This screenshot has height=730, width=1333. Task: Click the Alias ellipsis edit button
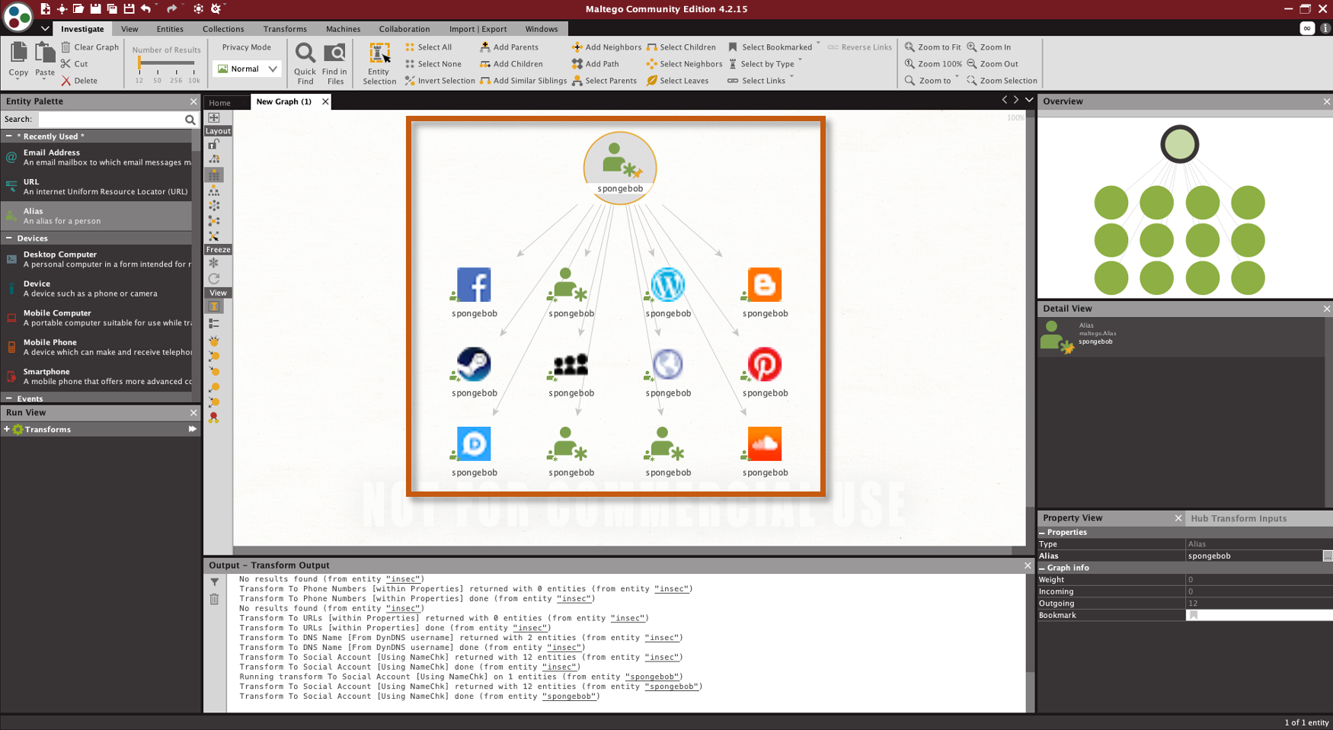(x=1327, y=556)
